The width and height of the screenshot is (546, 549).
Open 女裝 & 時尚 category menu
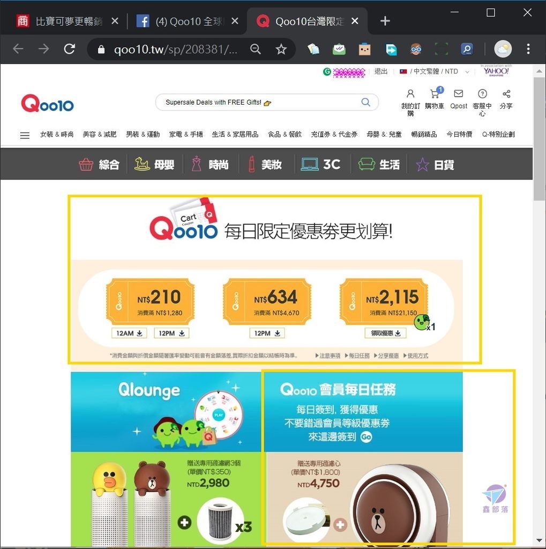[57, 135]
